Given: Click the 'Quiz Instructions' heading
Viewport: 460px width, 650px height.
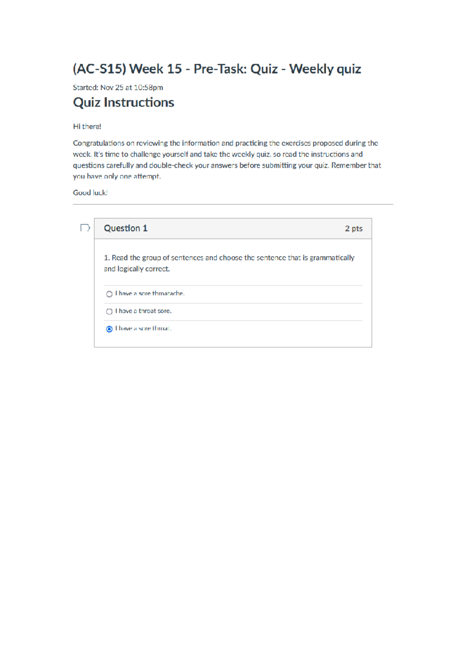Looking at the screenshot, I should point(123,102).
